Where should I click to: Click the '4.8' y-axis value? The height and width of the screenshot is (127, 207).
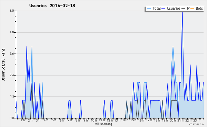point(12,32)
